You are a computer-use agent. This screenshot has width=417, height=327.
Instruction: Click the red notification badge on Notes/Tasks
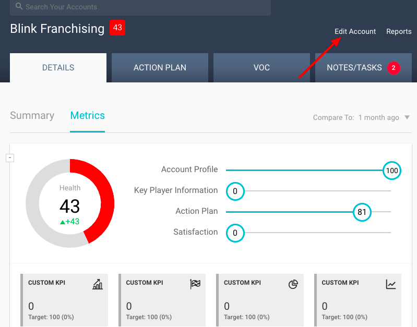coord(394,68)
